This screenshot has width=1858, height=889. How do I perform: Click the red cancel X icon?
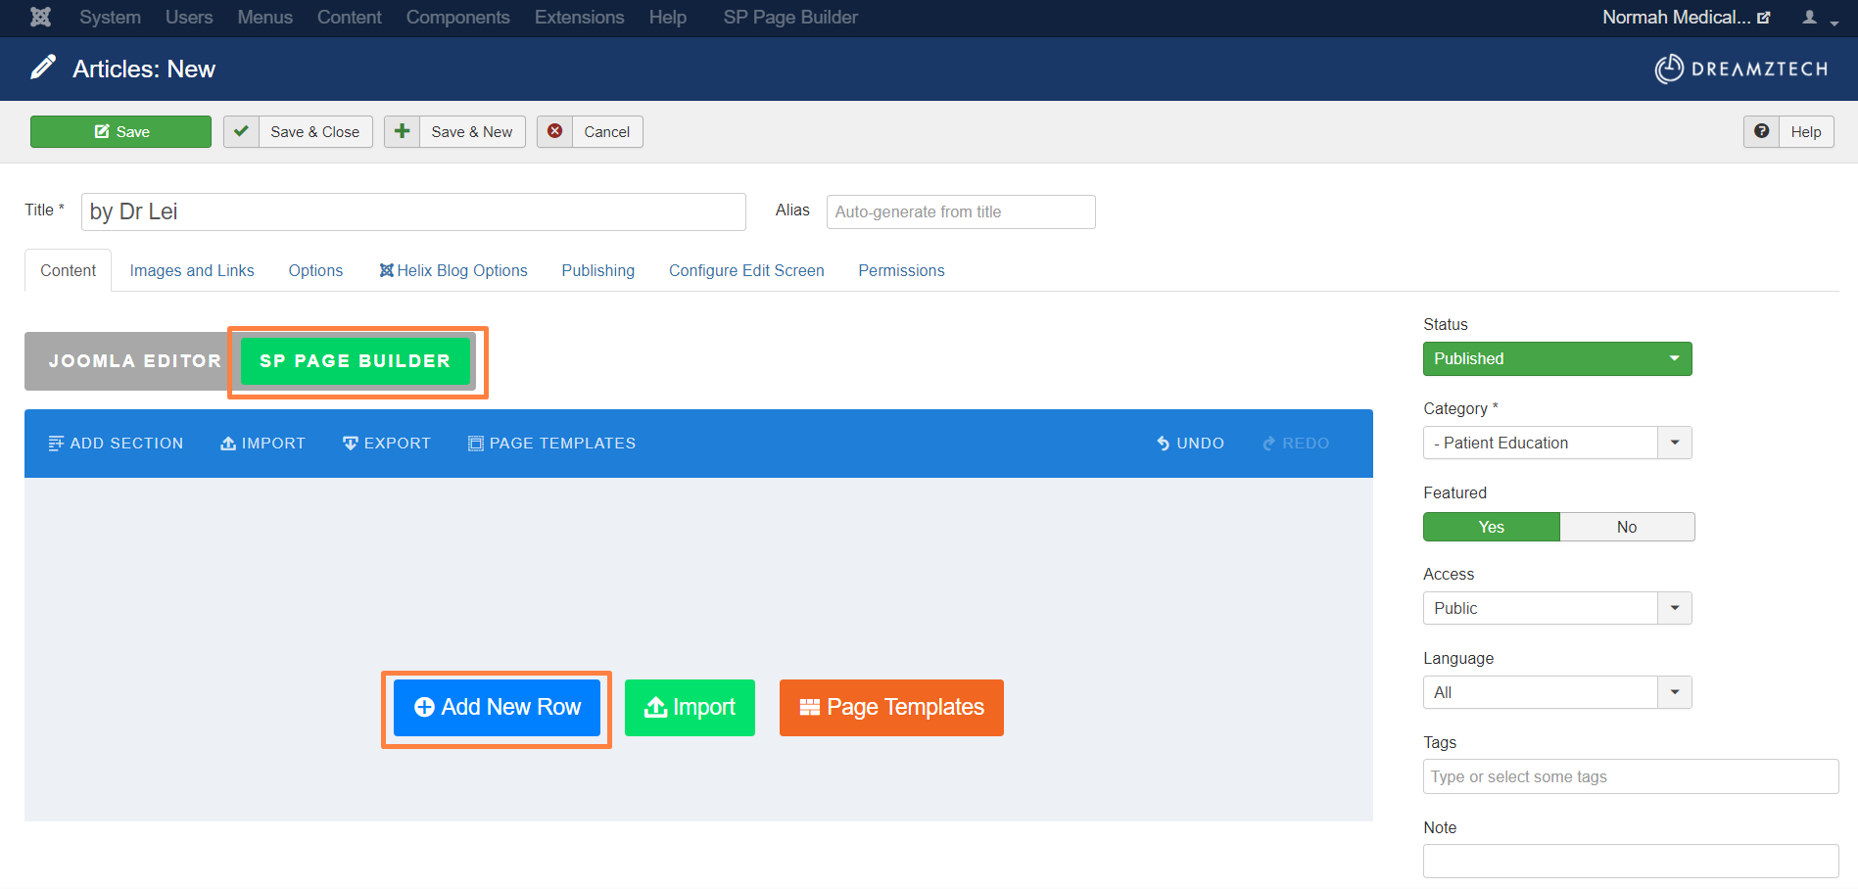pyautogui.click(x=554, y=131)
